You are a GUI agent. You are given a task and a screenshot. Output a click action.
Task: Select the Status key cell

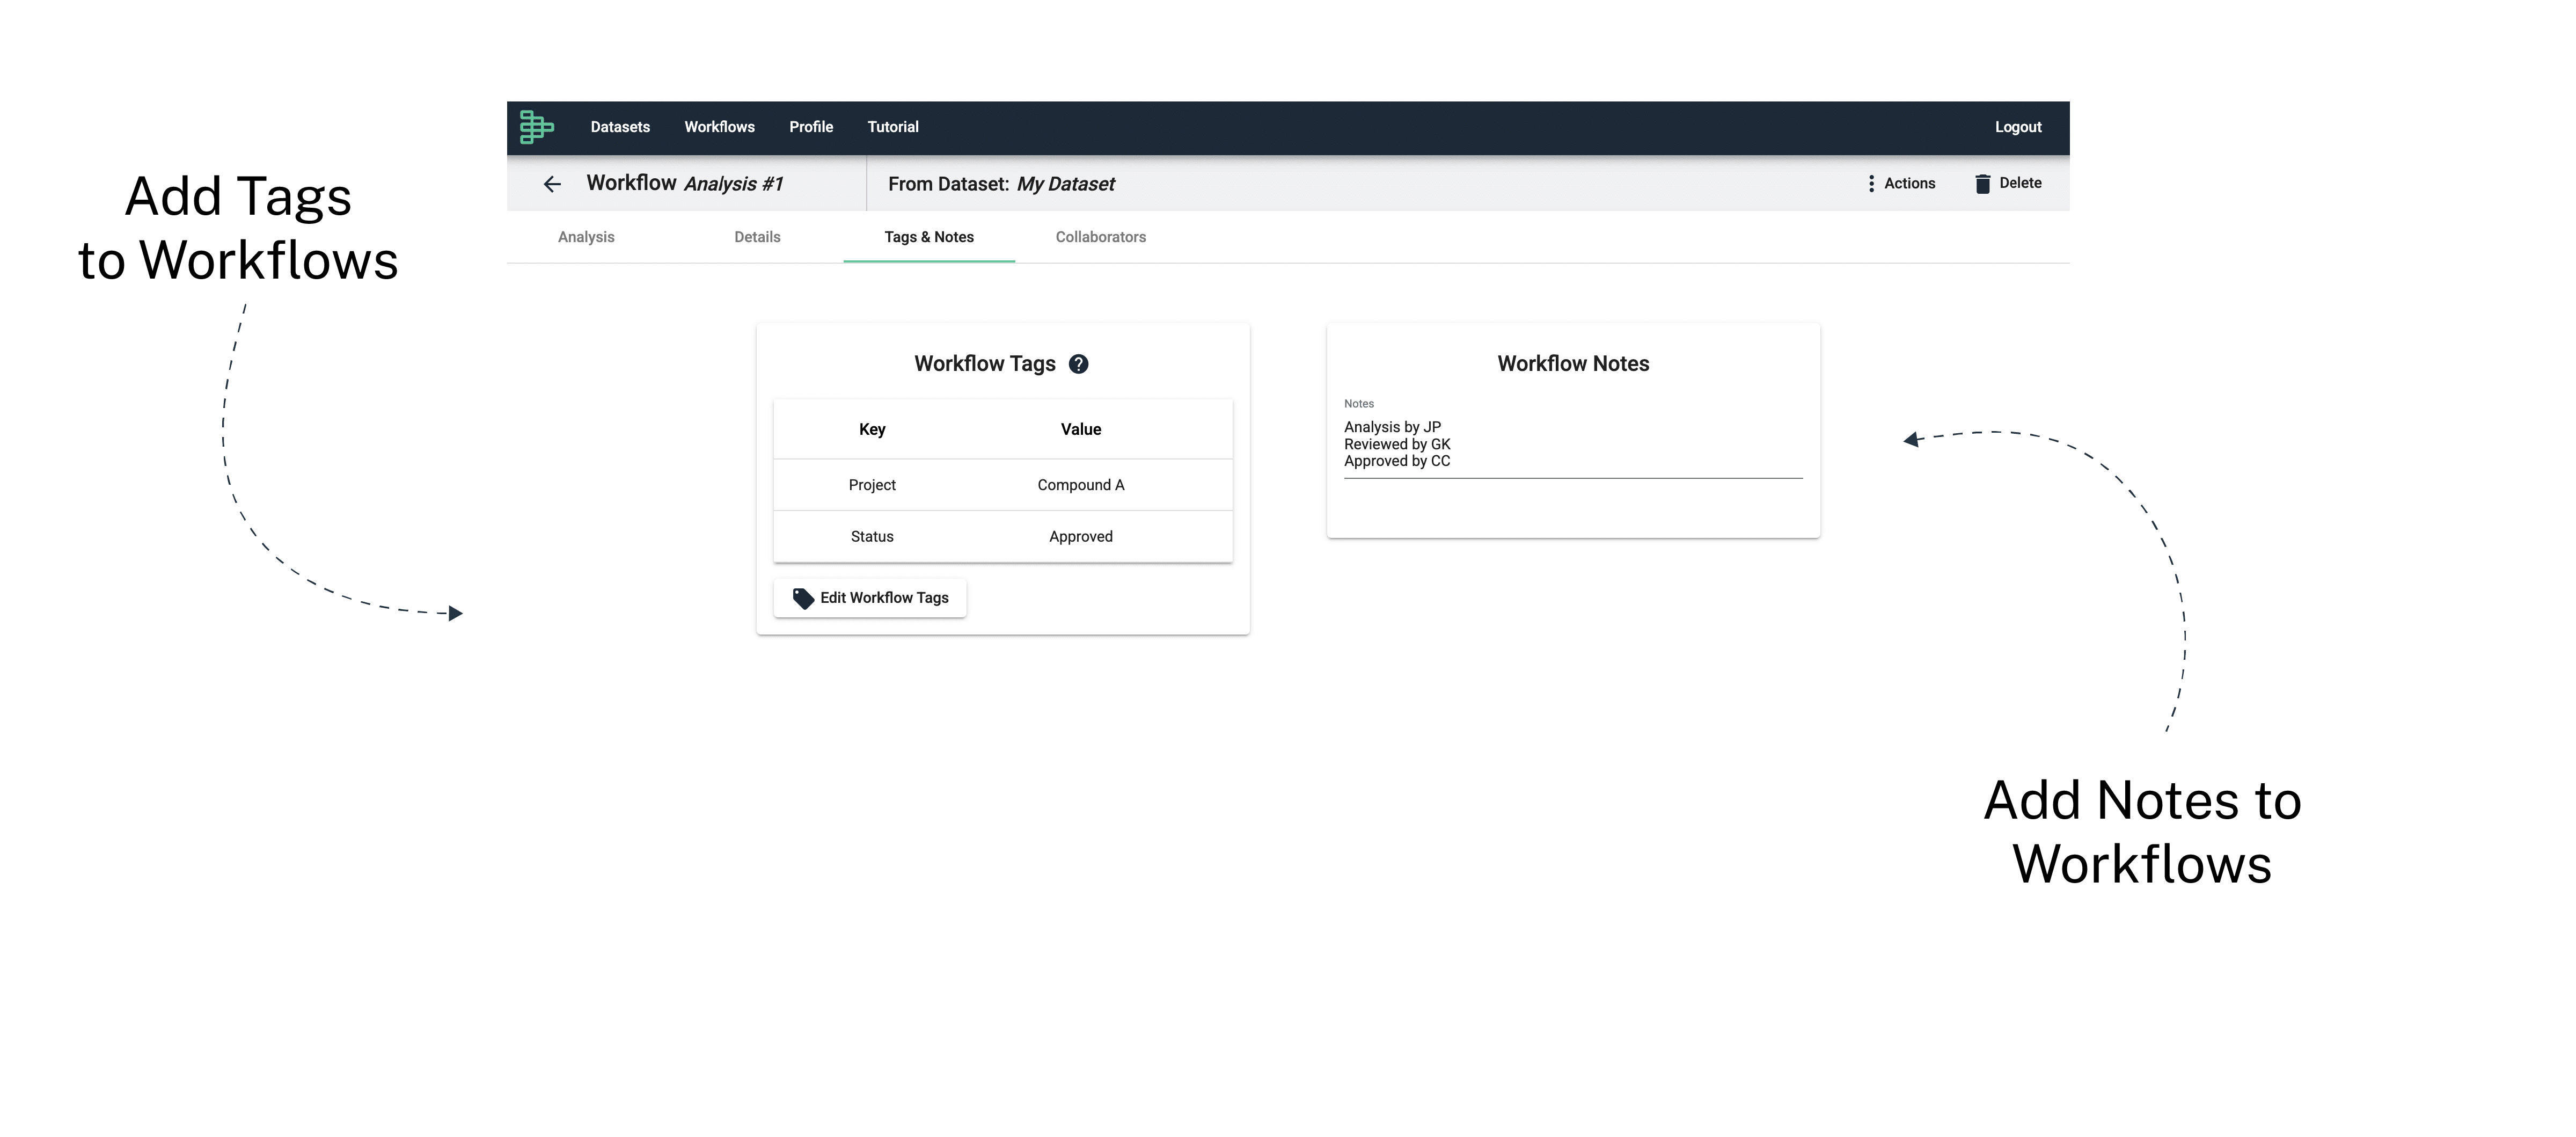(872, 537)
